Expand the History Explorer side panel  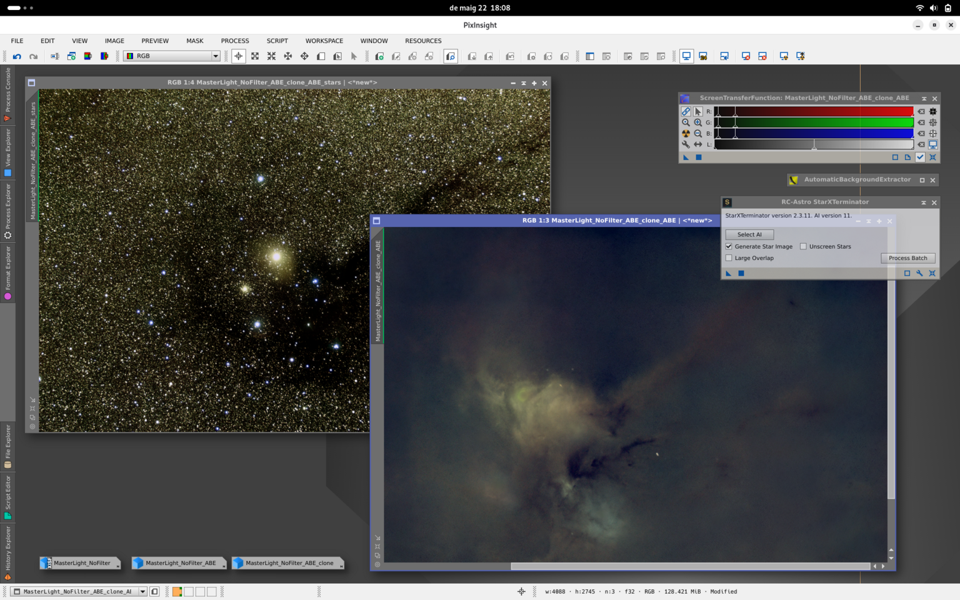(x=7, y=554)
